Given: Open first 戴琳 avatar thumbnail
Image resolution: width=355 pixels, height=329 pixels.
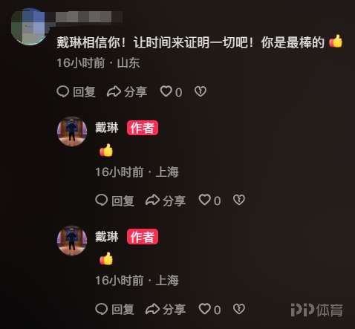Looking at the screenshot, I should (72, 131).
